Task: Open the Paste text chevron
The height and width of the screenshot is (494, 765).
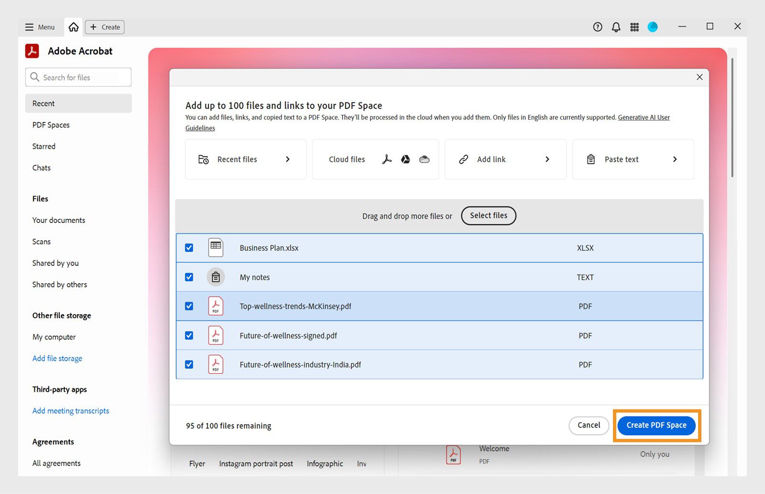Action: (675, 159)
